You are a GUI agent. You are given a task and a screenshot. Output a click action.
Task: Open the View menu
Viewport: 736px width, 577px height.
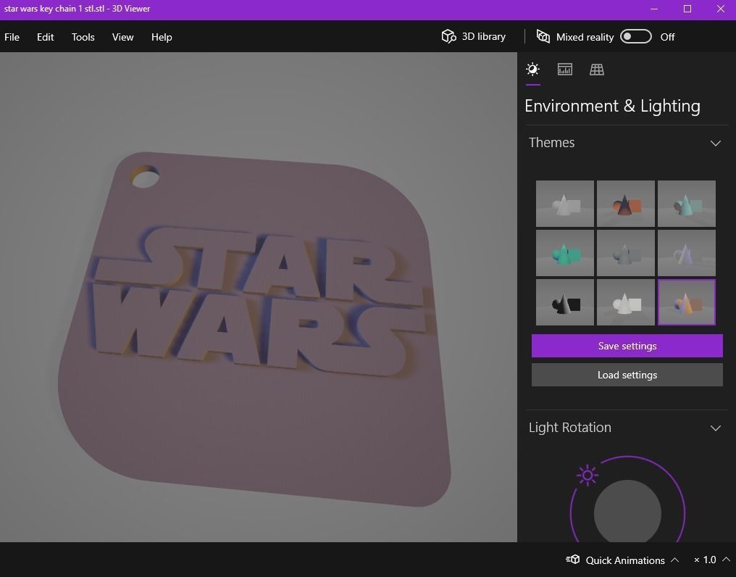[122, 37]
